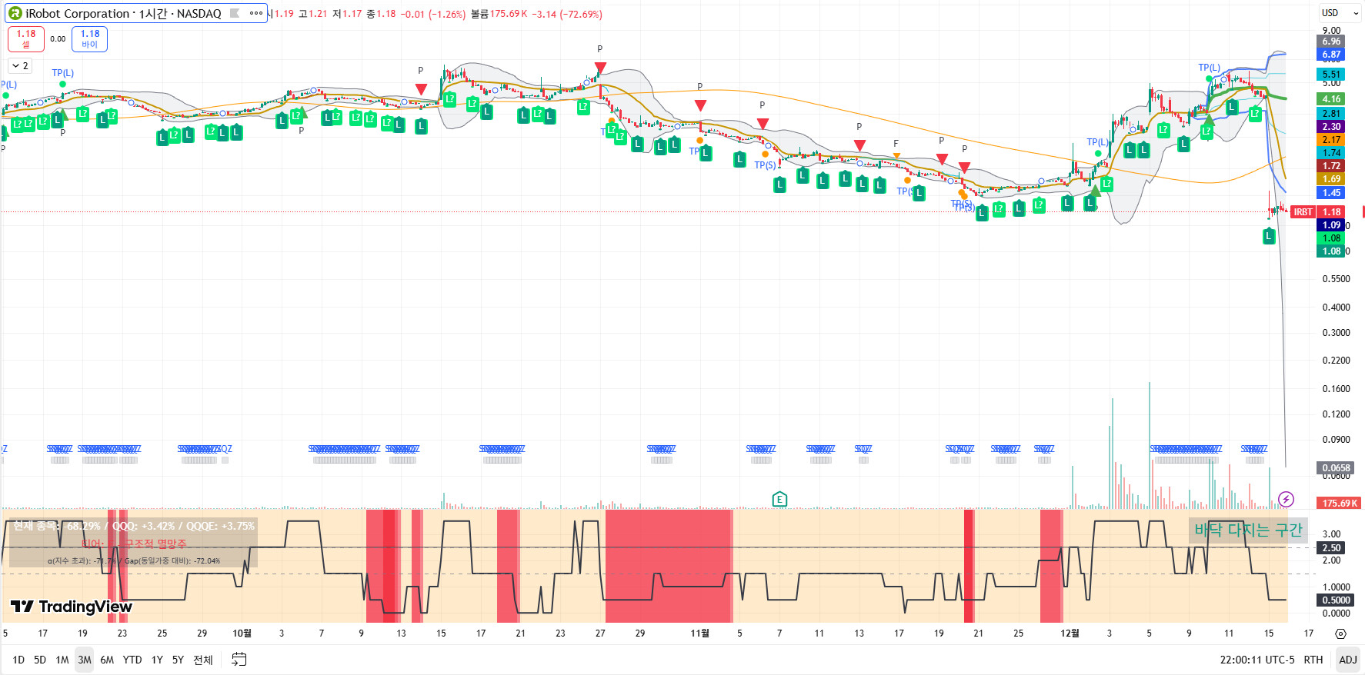Select the 1M time range
The image size is (1365, 675).
click(x=62, y=660)
